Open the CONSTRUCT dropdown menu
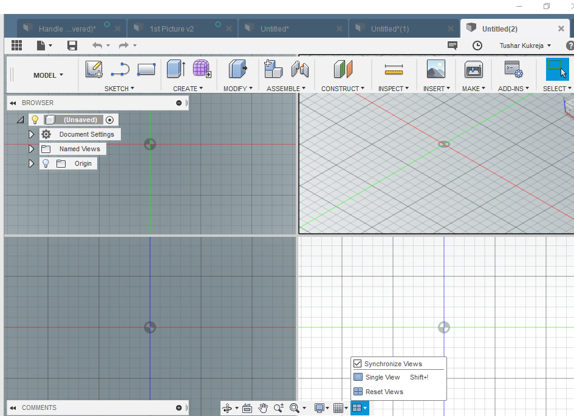The image size is (574, 416). coord(343,89)
